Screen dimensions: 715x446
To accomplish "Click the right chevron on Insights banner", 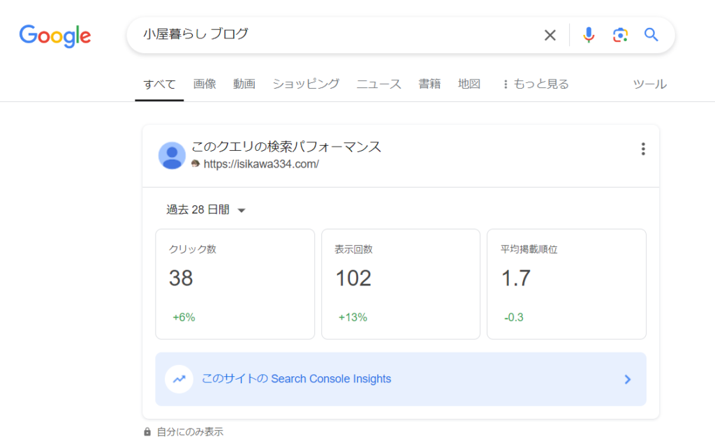I will tap(628, 380).
